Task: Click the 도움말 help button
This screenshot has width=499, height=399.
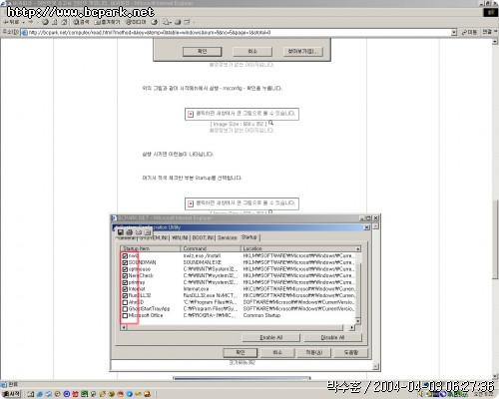Action: pos(351,352)
